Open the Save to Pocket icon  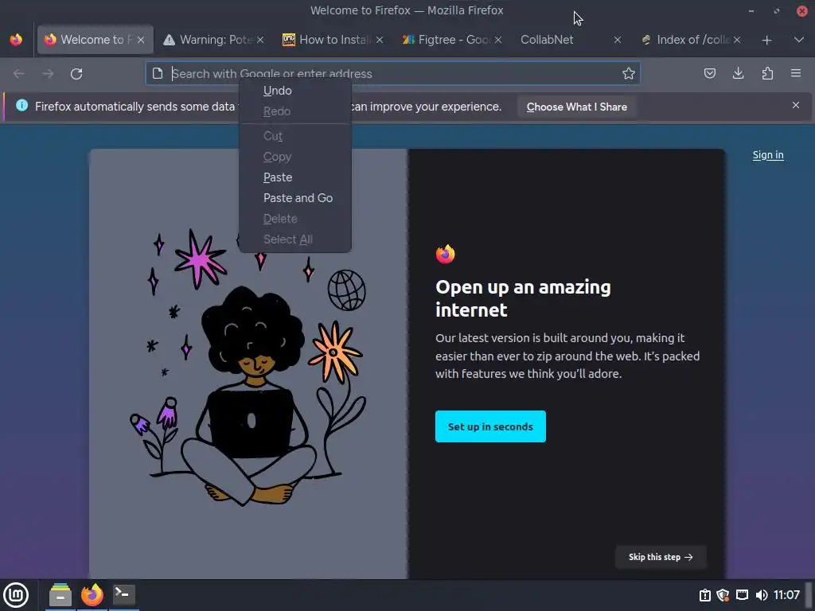[709, 73]
